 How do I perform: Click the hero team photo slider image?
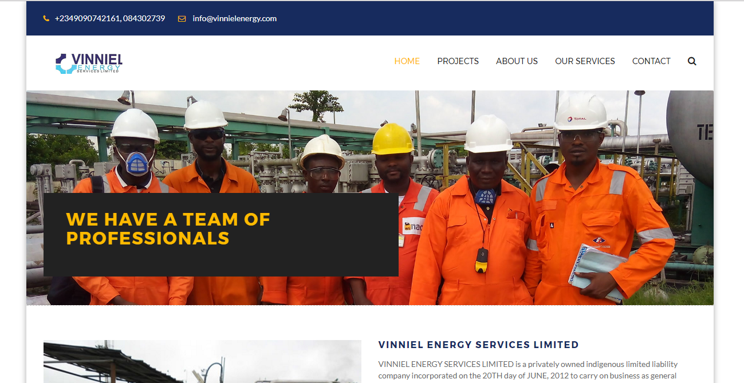tap(370, 198)
